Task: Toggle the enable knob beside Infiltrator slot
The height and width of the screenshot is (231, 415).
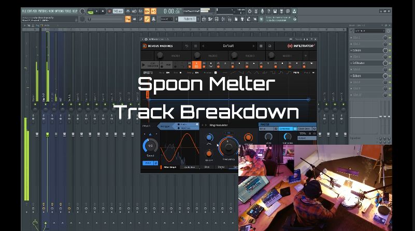Action: tap(385, 63)
